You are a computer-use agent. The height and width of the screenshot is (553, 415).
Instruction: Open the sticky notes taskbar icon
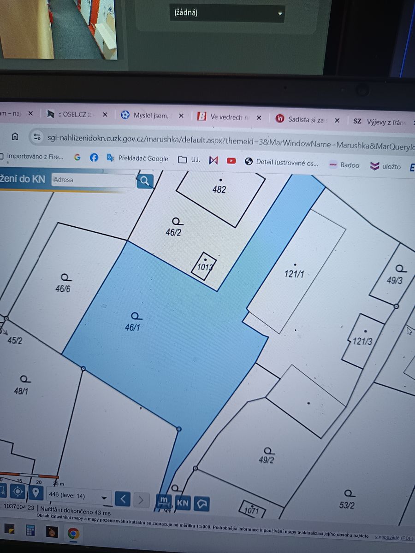click(x=9, y=529)
